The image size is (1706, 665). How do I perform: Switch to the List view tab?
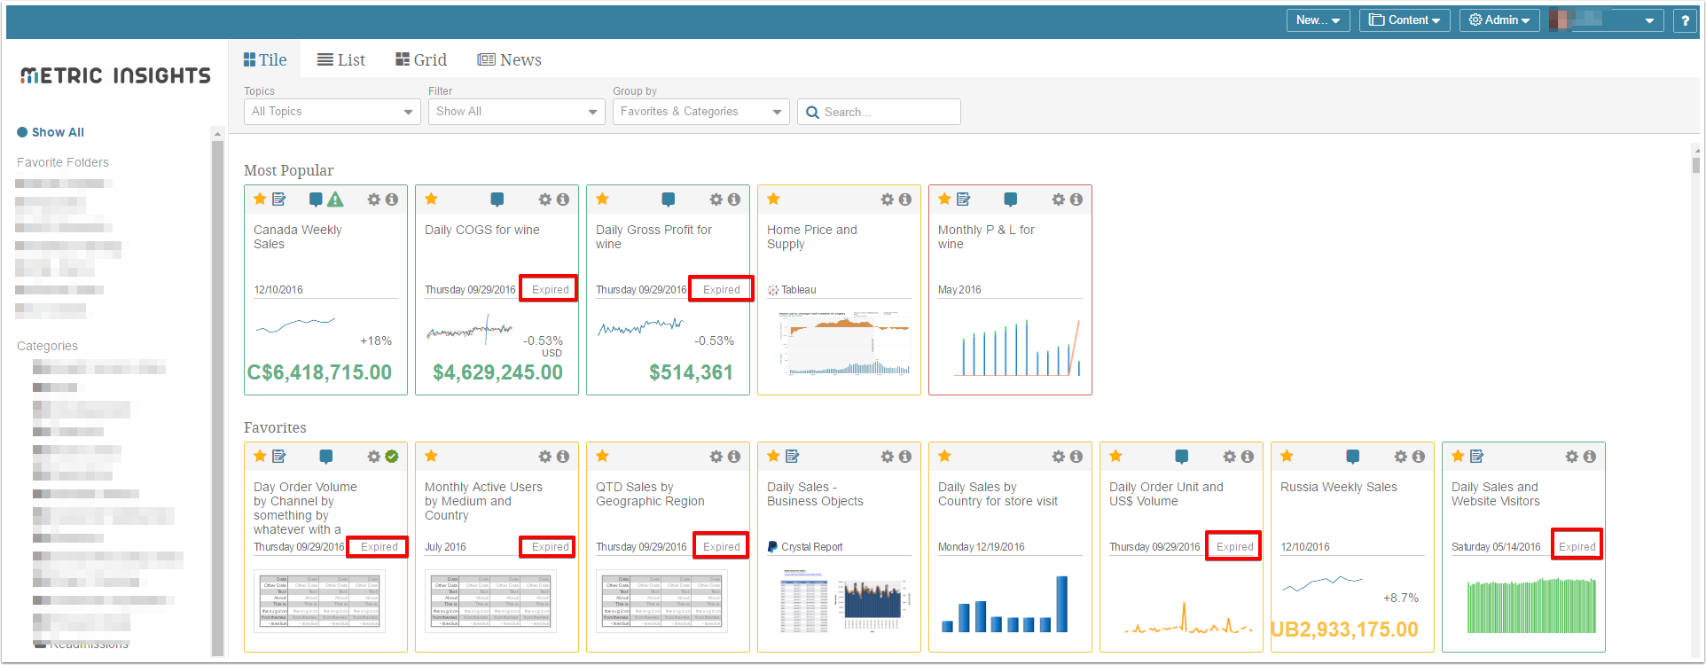click(341, 59)
